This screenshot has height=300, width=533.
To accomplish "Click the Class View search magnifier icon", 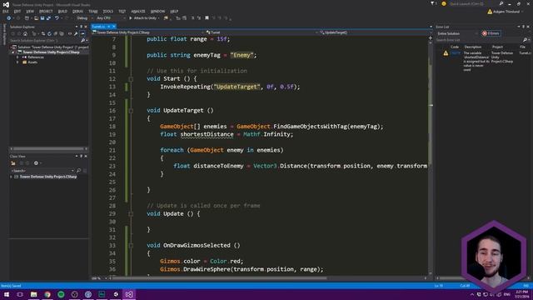I will pos(78,171).
